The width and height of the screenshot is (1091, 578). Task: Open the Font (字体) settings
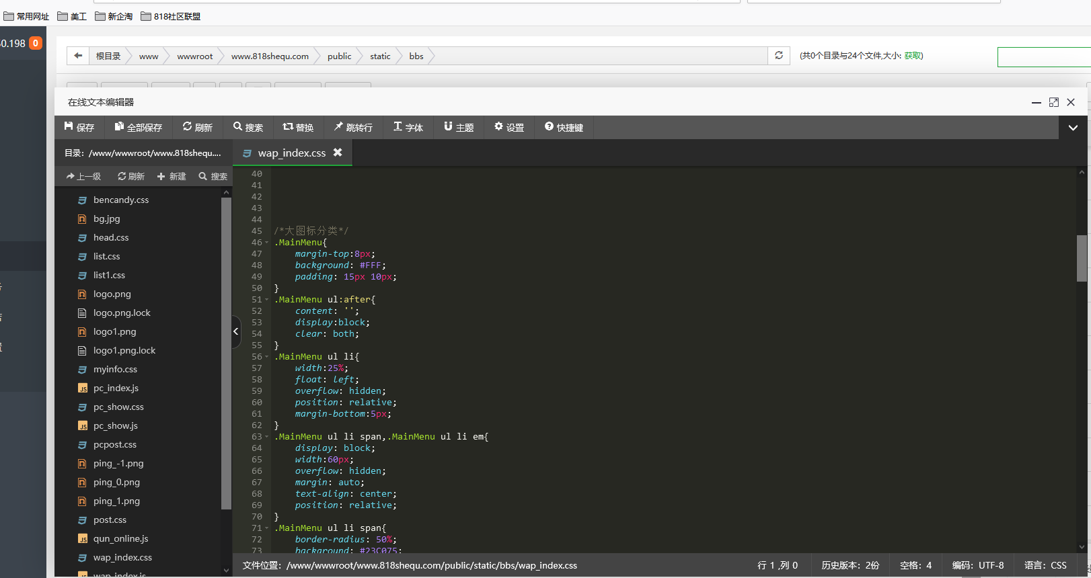pos(408,127)
